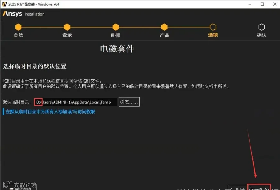Select the highlighted 选项 step label
Screen dimensions: 280x190
pyautogui.click(x=213, y=35)
